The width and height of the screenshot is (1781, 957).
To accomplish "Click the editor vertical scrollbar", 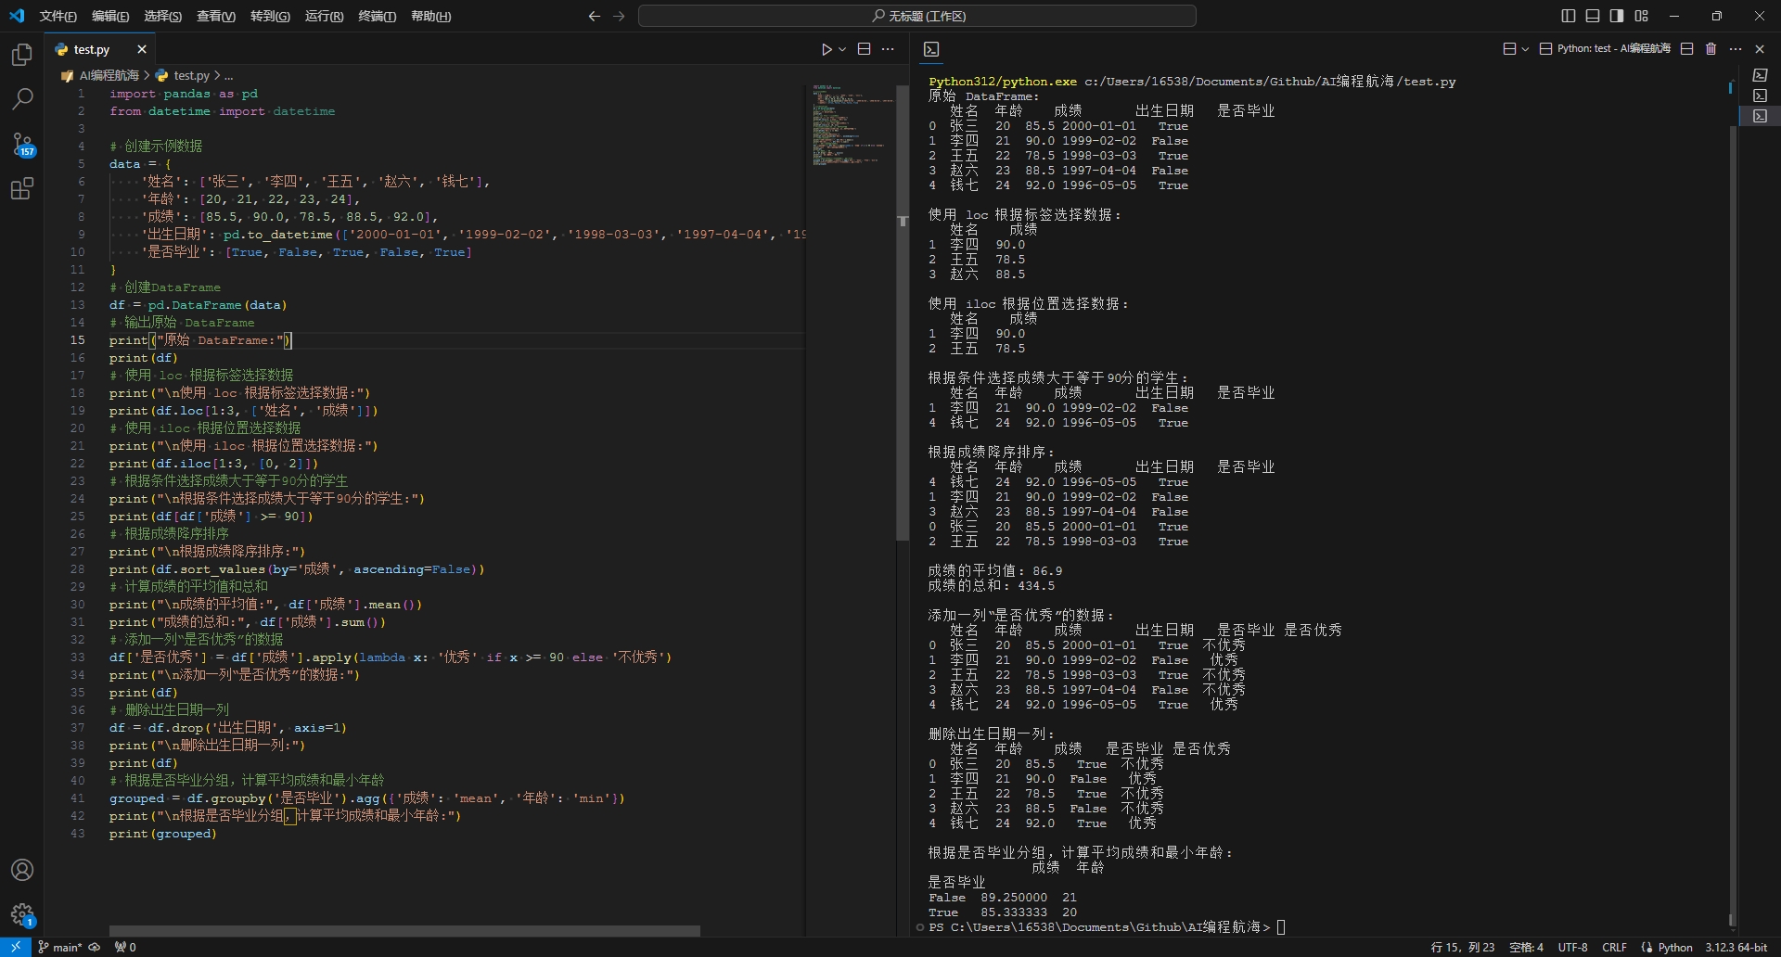I will coord(903,313).
